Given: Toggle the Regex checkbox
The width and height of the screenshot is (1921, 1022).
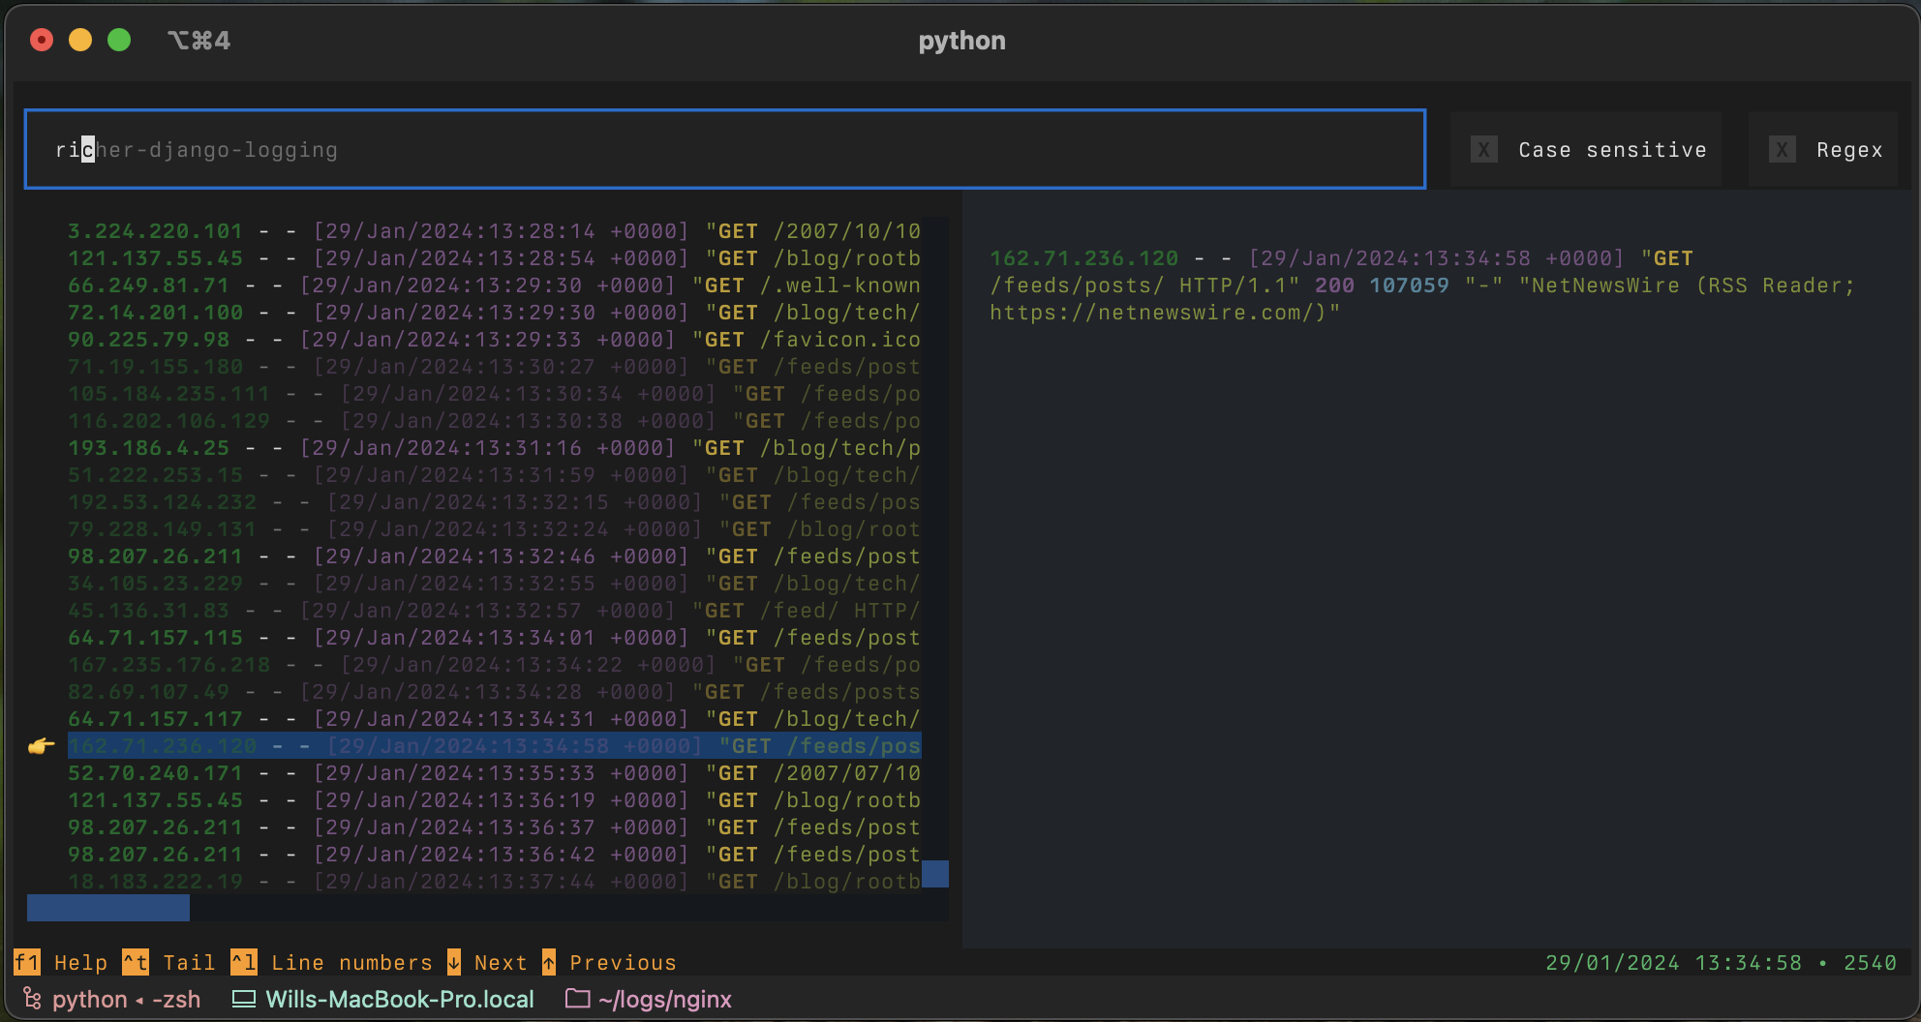Looking at the screenshot, I should click(x=1782, y=149).
